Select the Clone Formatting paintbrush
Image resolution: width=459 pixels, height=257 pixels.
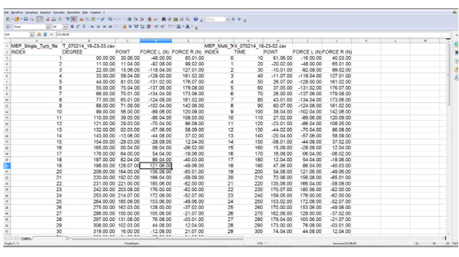[102, 19]
